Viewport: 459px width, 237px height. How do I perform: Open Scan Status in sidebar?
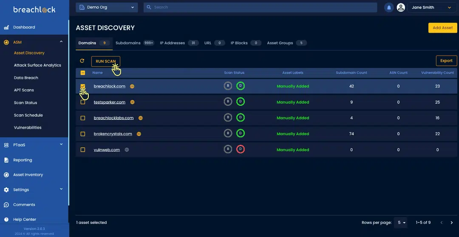tap(25, 103)
